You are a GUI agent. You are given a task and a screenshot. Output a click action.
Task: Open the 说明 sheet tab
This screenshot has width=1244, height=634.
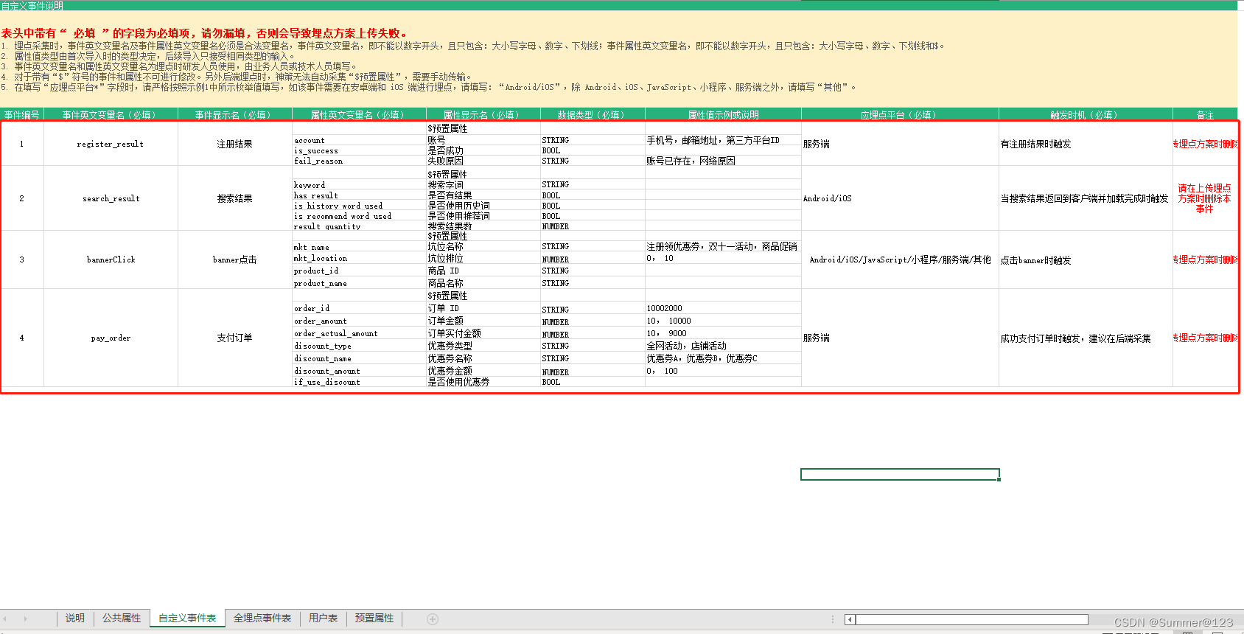(x=75, y=619)
